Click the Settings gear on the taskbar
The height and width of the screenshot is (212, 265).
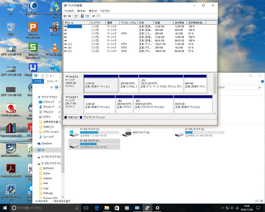pyautogui.click(x=157, y=208)
